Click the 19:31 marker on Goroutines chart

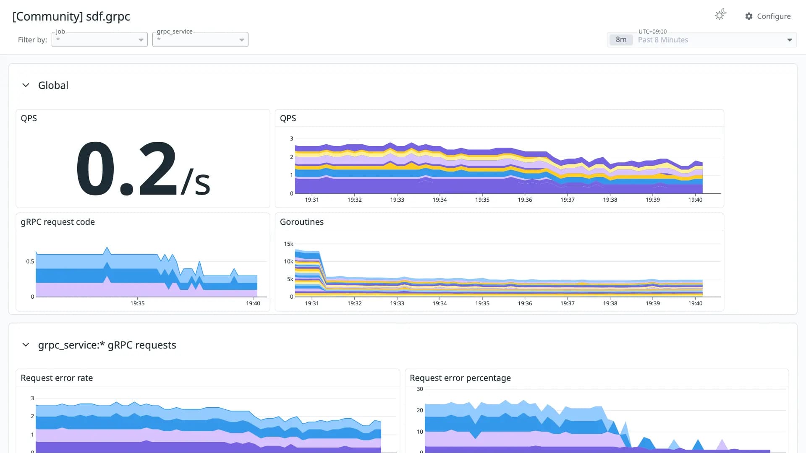point(312,303)
